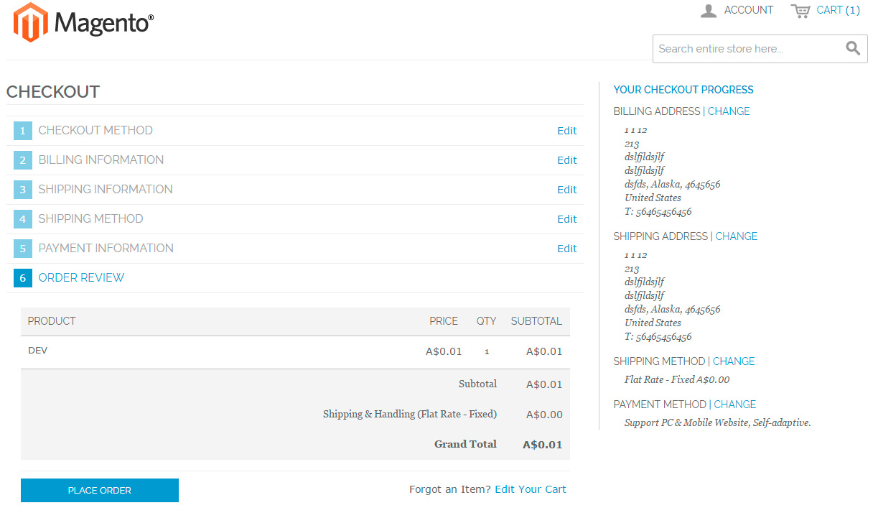873x513 pixels.
Task: Click the QTY column header
Action: pyautogui.click(x=487, y=321)
